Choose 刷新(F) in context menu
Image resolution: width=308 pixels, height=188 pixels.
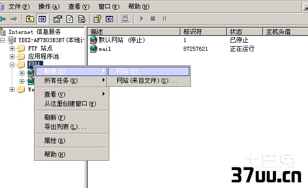click(71, 118)
